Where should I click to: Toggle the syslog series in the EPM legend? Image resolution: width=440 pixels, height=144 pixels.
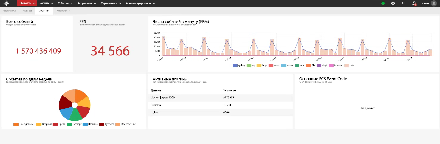pos(239,65)
